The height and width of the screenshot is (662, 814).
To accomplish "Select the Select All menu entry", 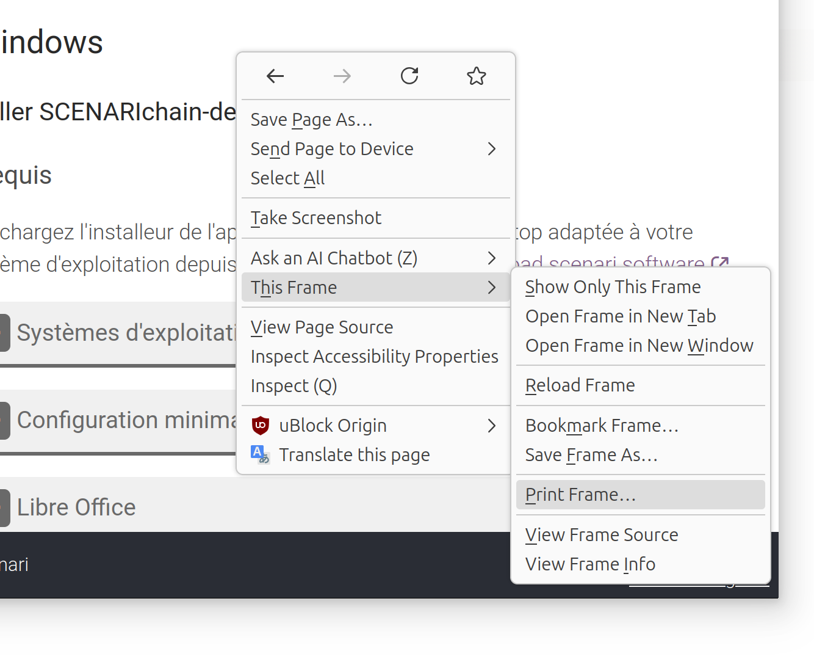I will coord(288,178).
